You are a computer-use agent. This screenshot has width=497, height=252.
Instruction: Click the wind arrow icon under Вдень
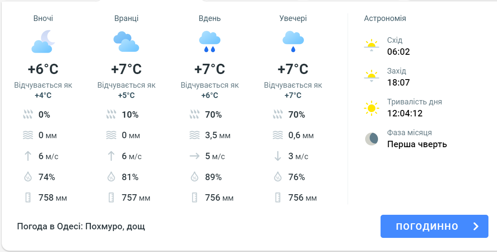(194, 156)
